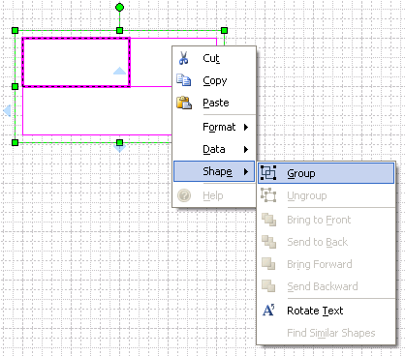Click the Ungroup shapes icon

[268, 195]
